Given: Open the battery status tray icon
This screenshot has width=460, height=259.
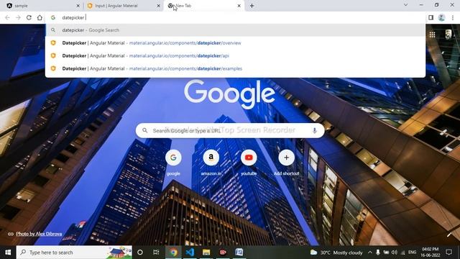Looking at the screenshot, I should point(386,253).
